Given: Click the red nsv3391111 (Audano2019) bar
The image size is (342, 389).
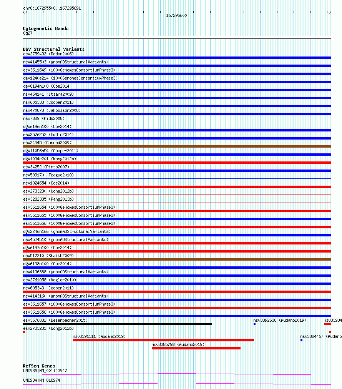Looking at the screenshot, I should 163,340.
